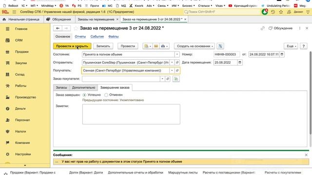The image size is (312, 175).
Task: Go forward with the right arrow button
Action: pos(66,28)
